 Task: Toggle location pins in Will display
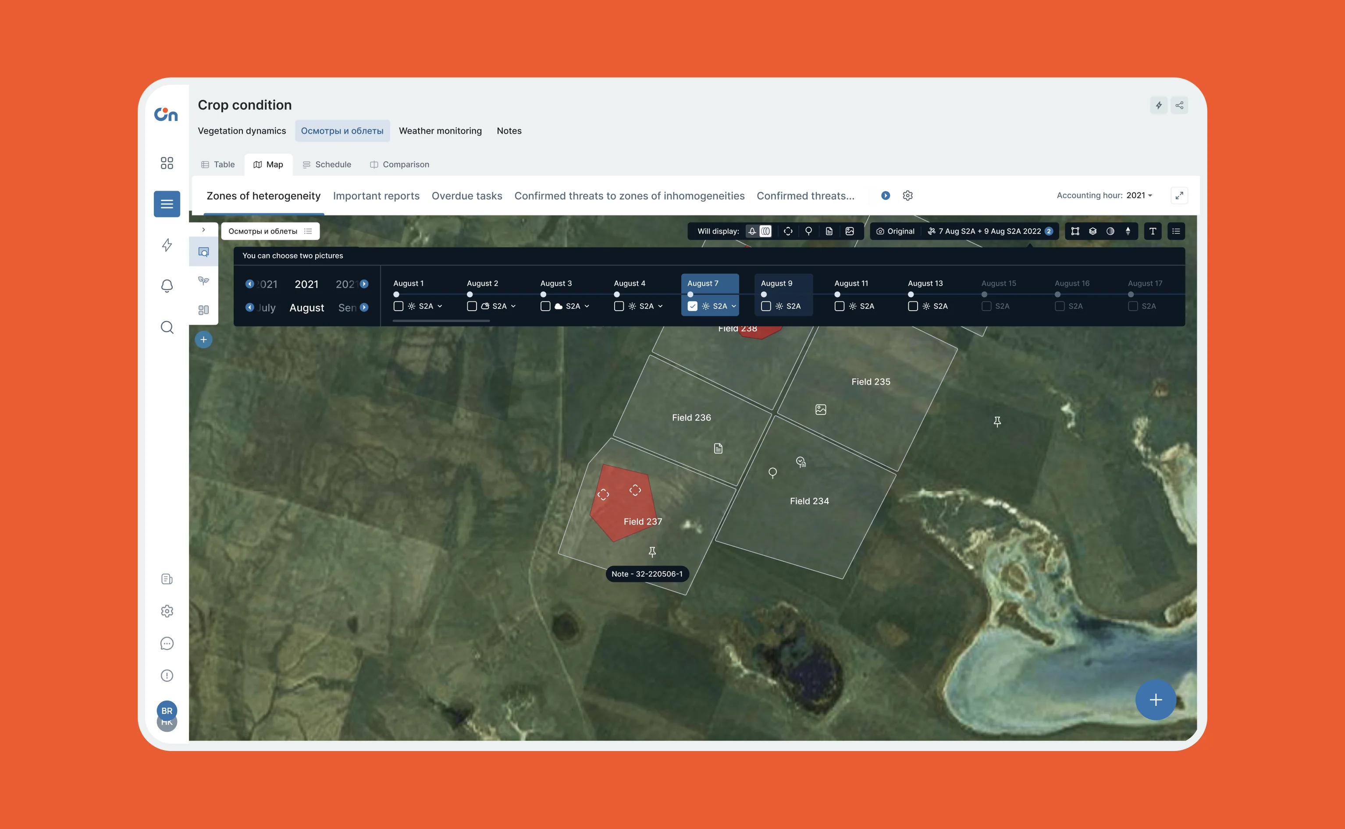tap(808, 231)
